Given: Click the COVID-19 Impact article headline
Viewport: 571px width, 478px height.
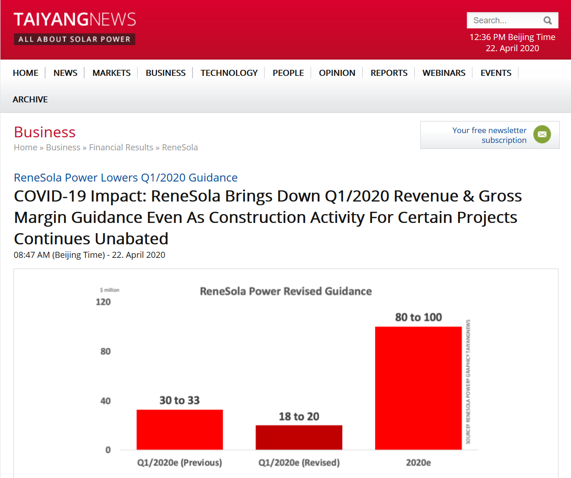Looking at the screenshot, I should coord(268,217).
